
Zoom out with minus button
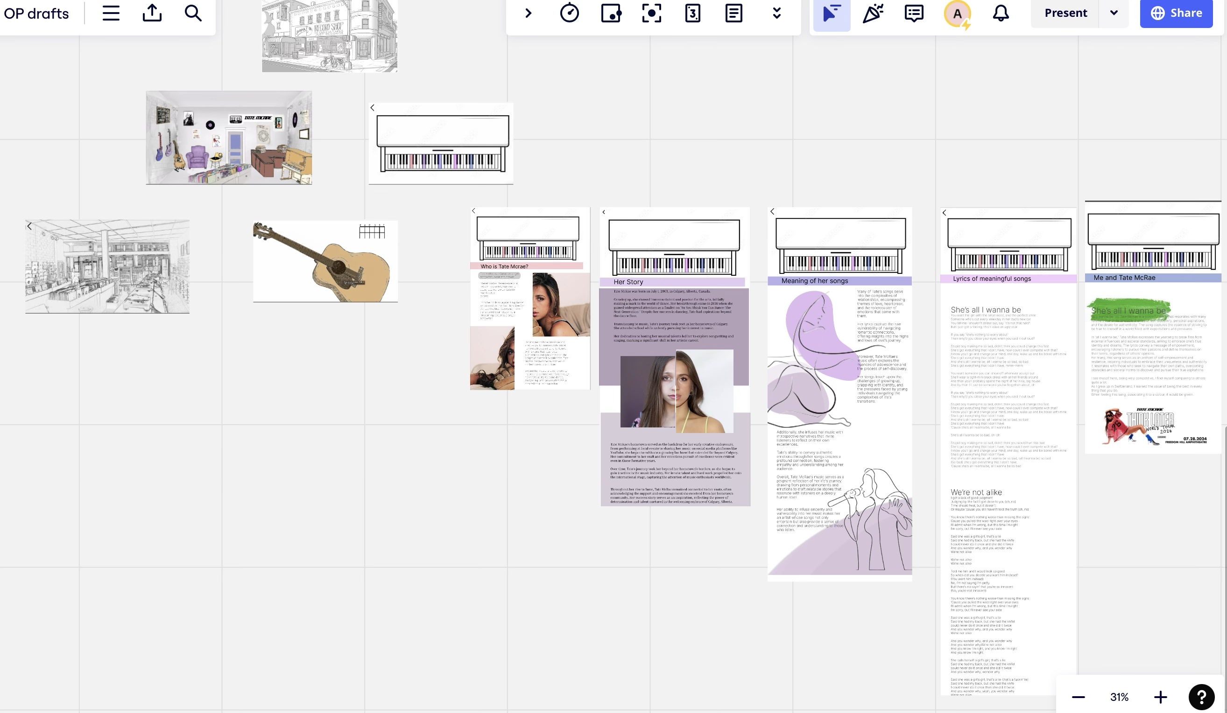(1079, 697)
